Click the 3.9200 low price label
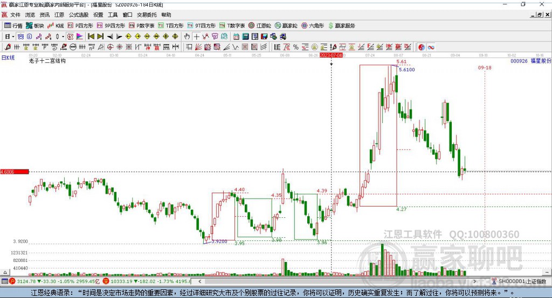Viewport: 552px width, 298px height. (219, 242)
